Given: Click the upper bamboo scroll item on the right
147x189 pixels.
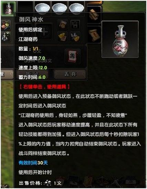Looking at the screenshot, I should coord(94,15).
